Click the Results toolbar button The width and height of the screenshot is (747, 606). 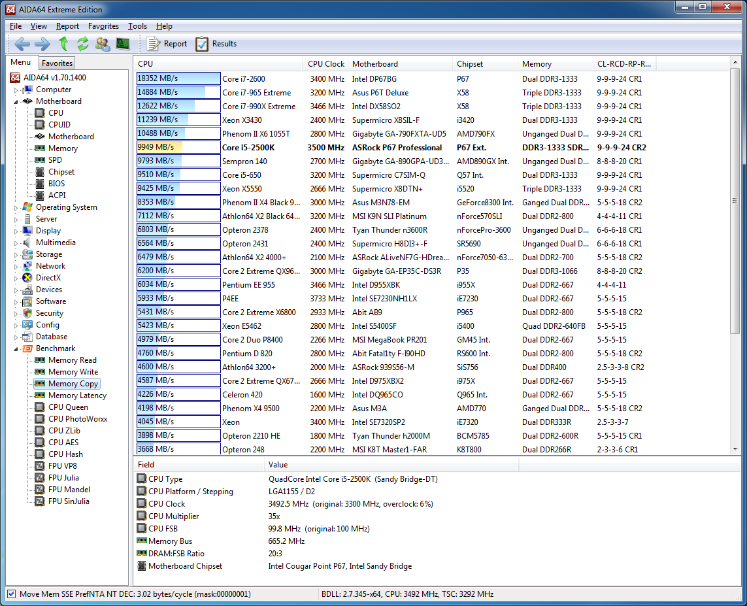click(x=216, y=44)
